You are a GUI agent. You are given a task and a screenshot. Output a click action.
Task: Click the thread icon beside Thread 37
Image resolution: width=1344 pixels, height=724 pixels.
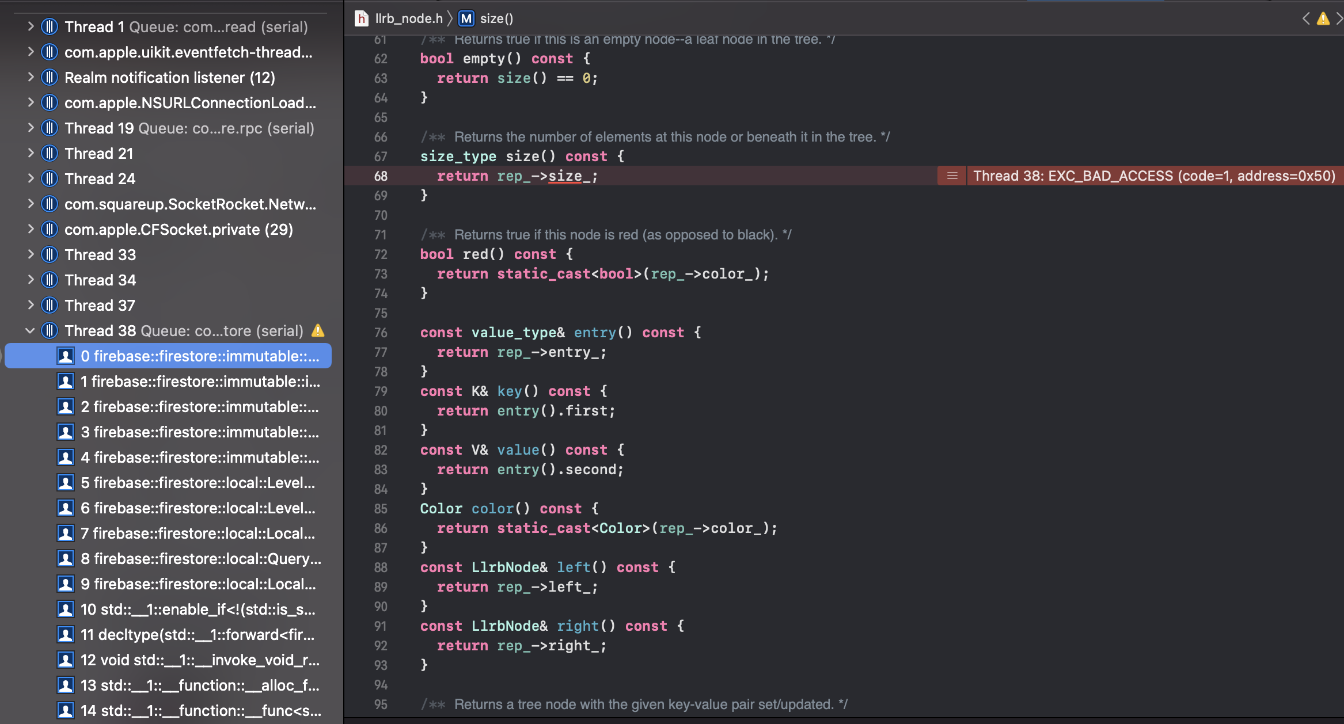coord(49,305)
